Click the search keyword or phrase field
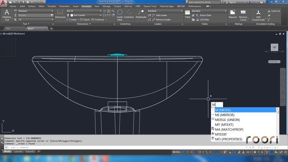288x162 pixels. [x=204, y=2]
